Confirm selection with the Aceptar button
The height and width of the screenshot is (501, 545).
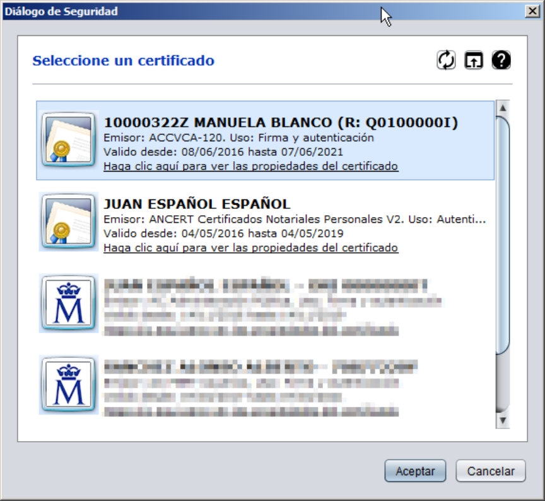[x=415, y=471]
